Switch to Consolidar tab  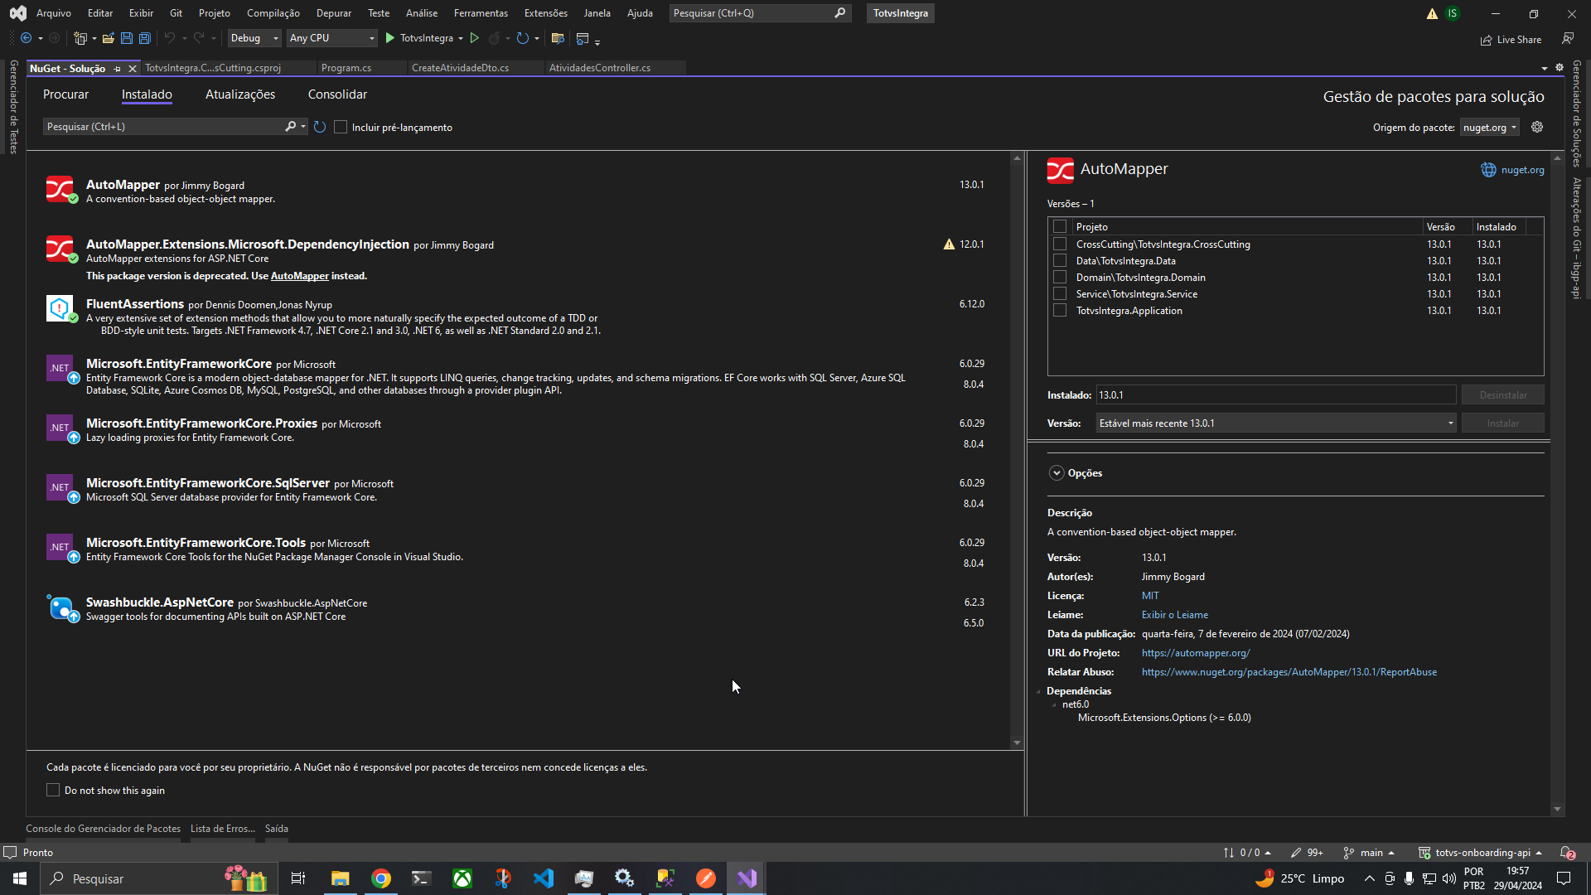coord(337,94)
